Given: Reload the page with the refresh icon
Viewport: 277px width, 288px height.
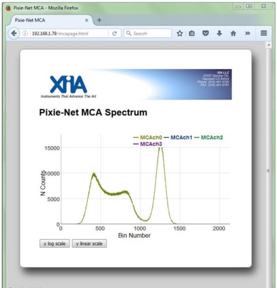Looking at the screenshot, I should (x=115, y=33).
